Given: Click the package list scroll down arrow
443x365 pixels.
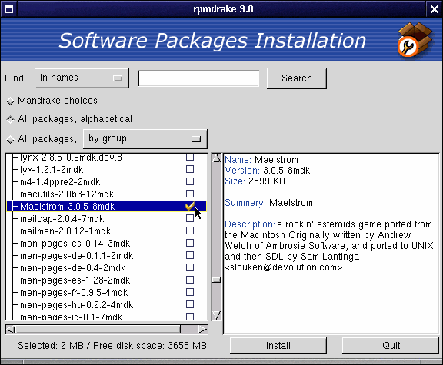Looking at the screenshot, I should [x=217, y=315].
